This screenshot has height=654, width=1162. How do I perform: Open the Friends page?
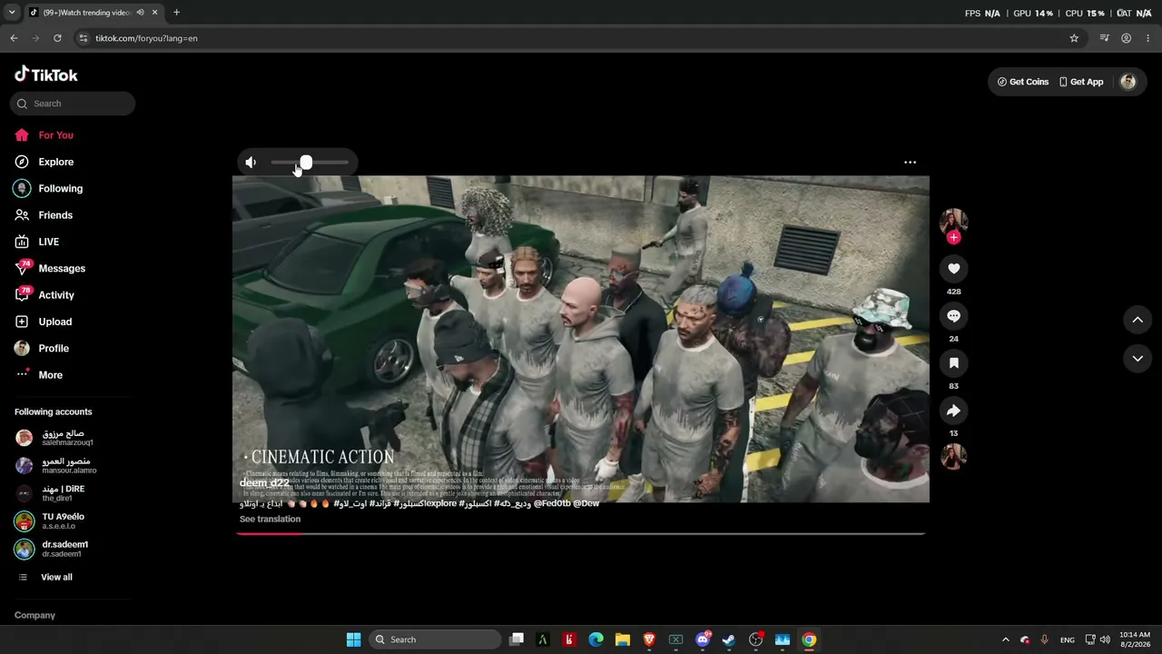click(44, 215)
